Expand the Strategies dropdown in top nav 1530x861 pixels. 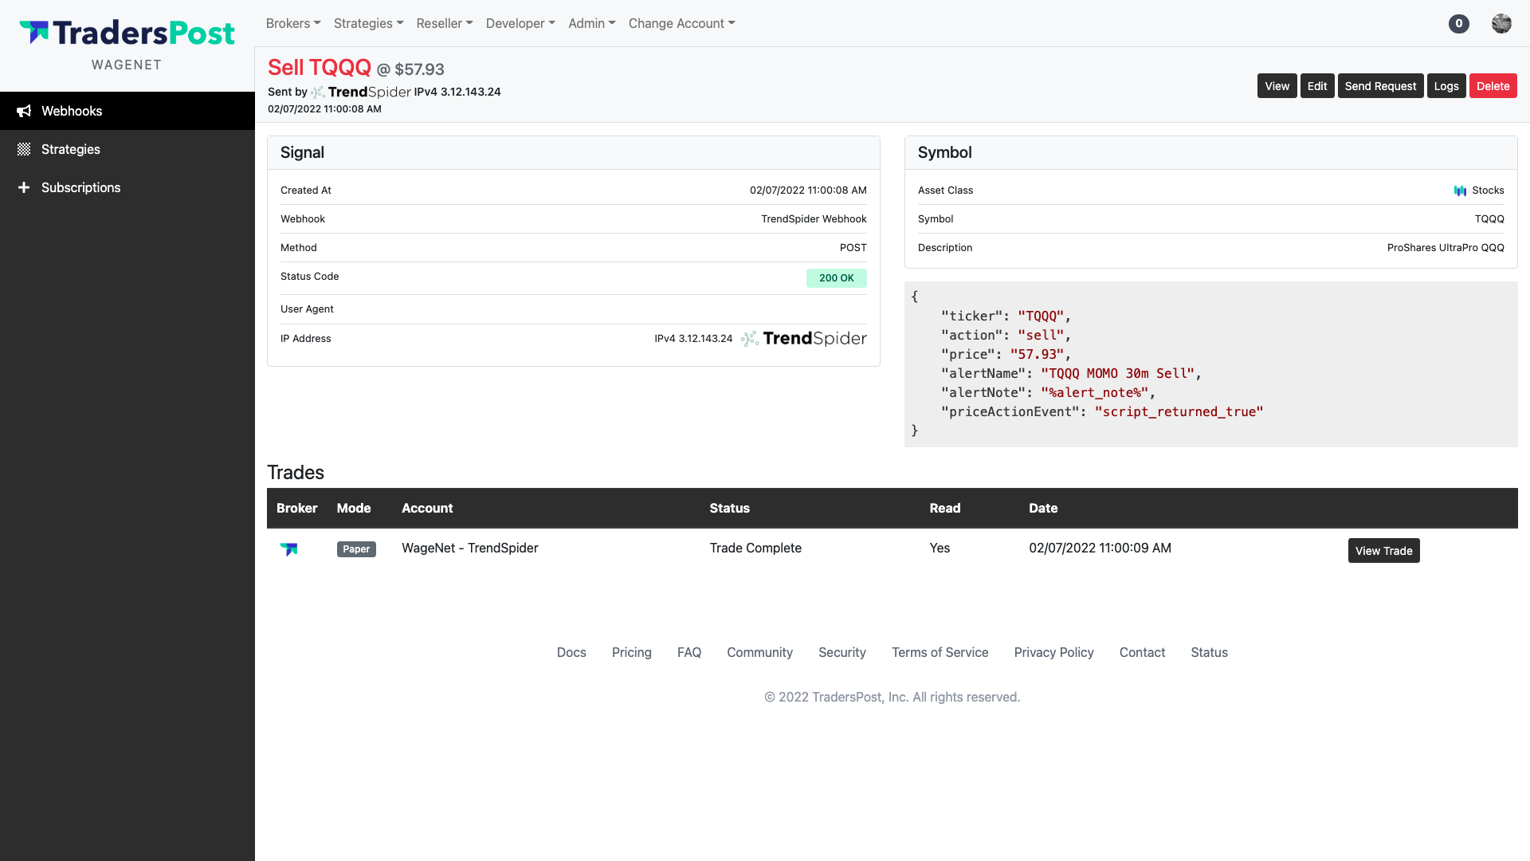pos(368,23)
